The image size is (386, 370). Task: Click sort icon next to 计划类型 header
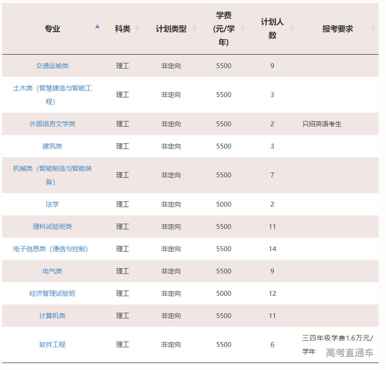click(x=194, y=29)
